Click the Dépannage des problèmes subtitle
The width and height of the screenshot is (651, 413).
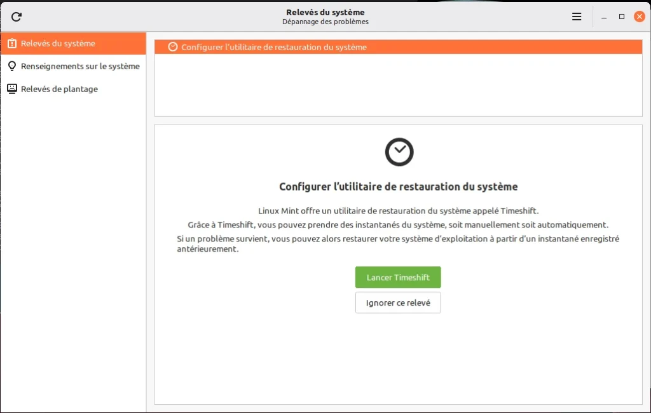[325, 22]
